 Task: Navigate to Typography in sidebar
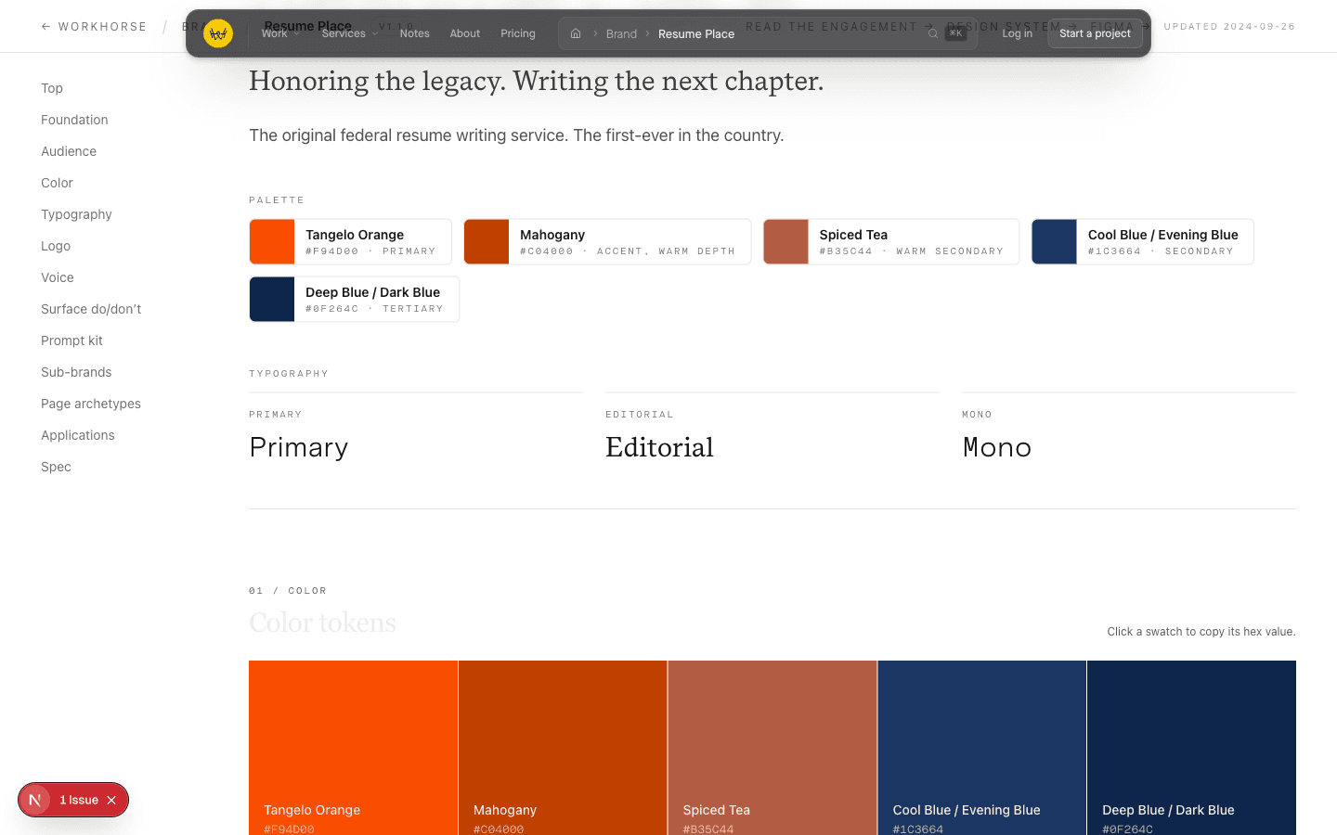76,214
